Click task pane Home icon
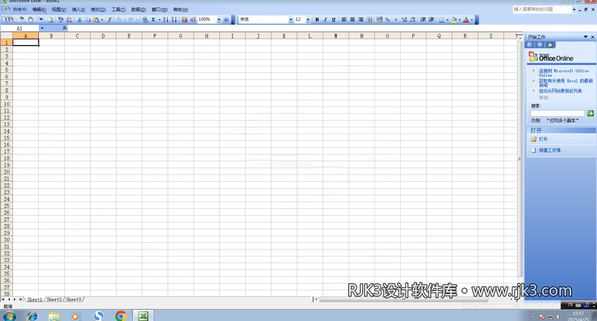 550,45
